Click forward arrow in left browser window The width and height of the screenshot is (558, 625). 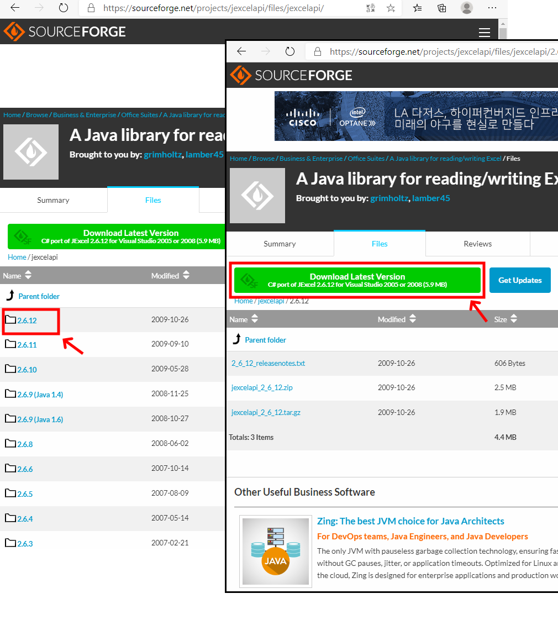click(x=39, y=8)
